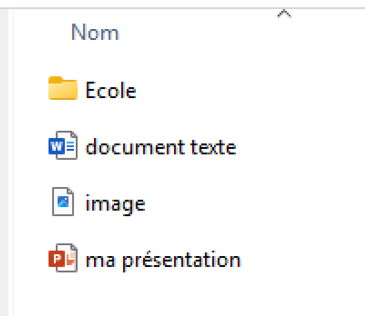Click the Nom column header text
Screen dimensions: 365x316
95,31
